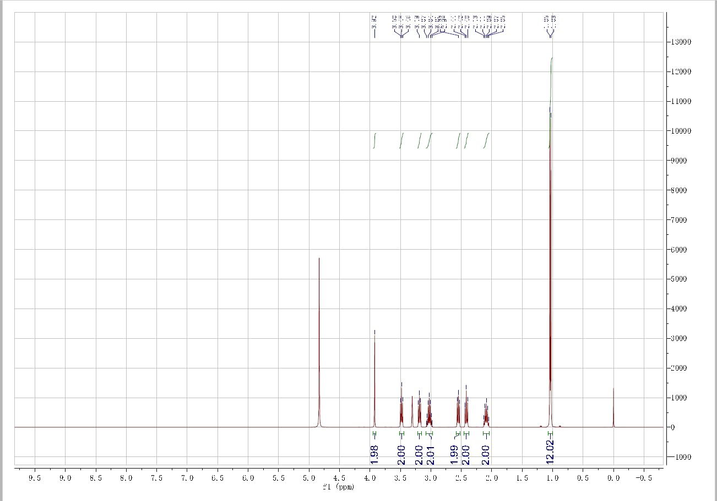Screen dimensions: 717x501
Task: Click the 6.5 ppm axis tick label
Action: (x=218, y=478)
